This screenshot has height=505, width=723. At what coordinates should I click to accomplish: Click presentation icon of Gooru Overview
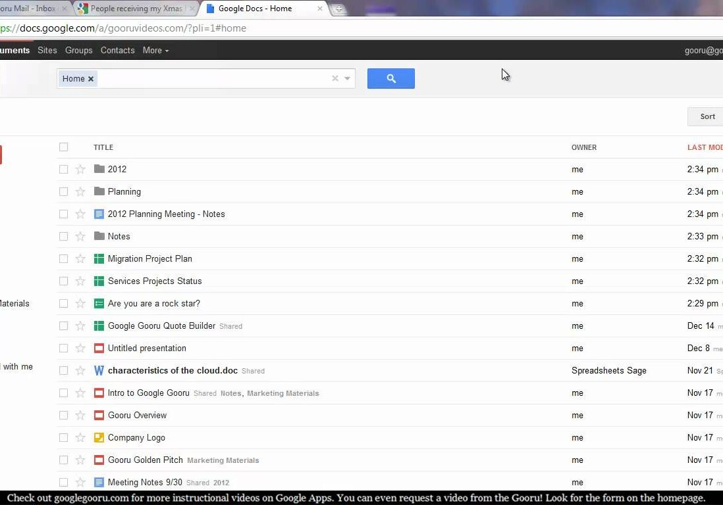(99, 415)
